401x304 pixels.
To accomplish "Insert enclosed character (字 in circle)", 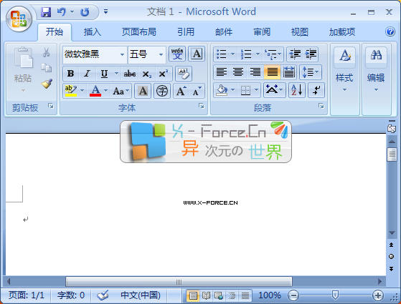I will [x=162, y=91].
